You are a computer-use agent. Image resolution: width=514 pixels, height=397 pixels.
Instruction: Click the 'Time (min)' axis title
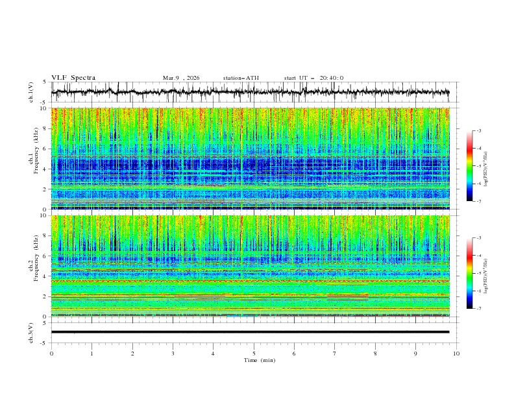tap(260, 360)
